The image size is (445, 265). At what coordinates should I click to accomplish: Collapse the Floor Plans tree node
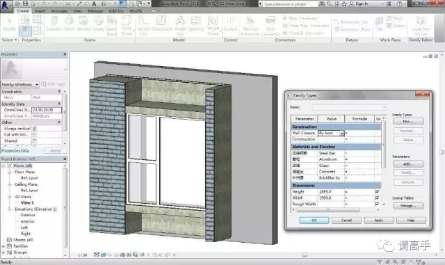pos(9,172)
